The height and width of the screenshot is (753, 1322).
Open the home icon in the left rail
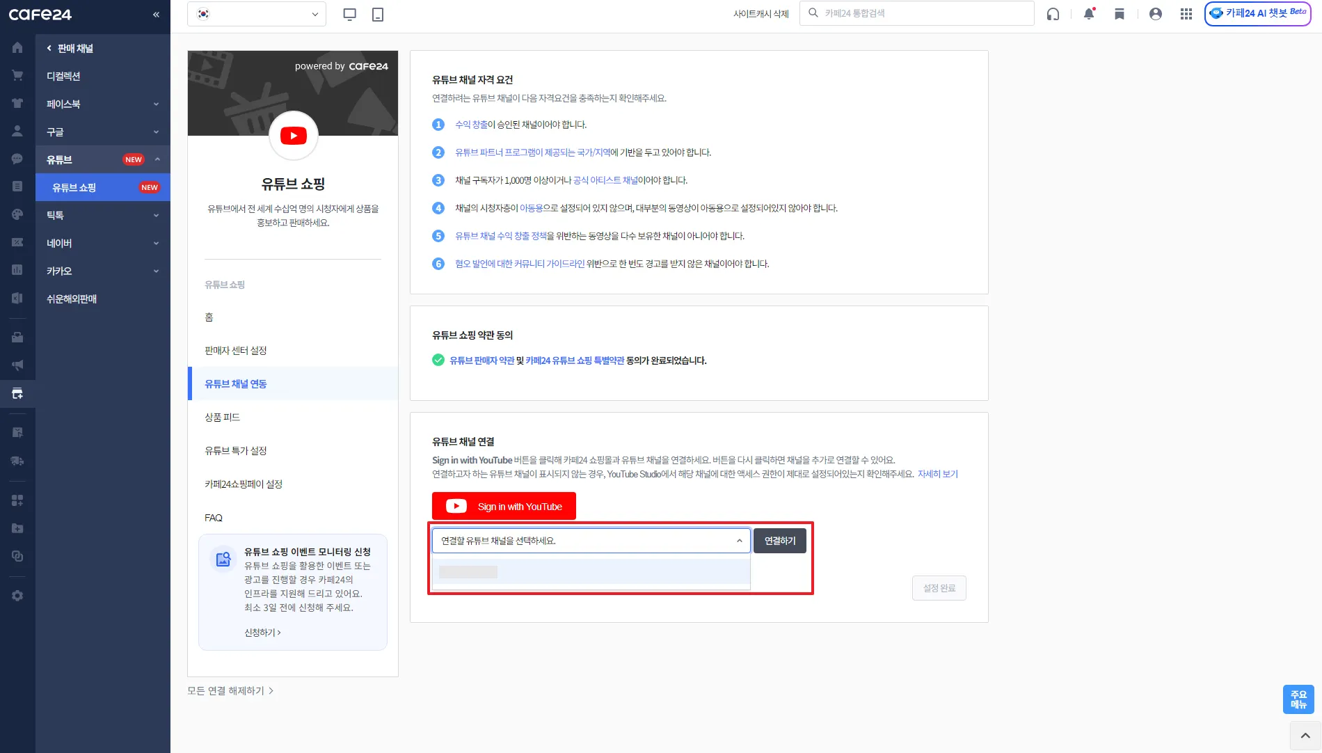(x=17, y=48)
